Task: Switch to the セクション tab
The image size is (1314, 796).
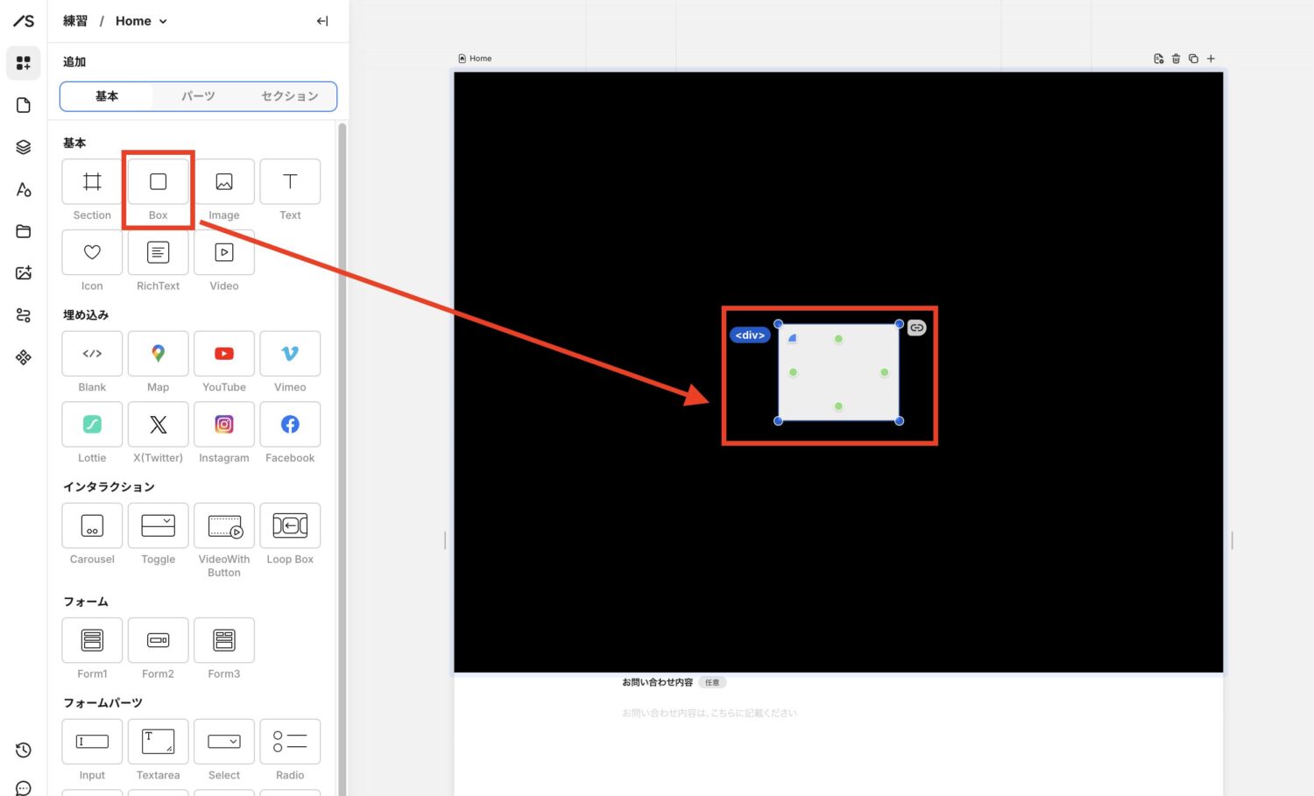Action: tap(289, 96)
